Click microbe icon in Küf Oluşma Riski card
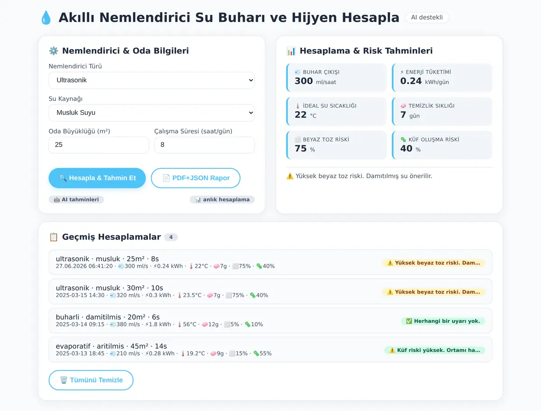This screenshot has height=411, width=541. click(x=403, y=140)
